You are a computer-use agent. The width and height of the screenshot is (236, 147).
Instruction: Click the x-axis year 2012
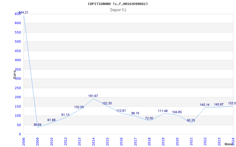pos(65,141)
